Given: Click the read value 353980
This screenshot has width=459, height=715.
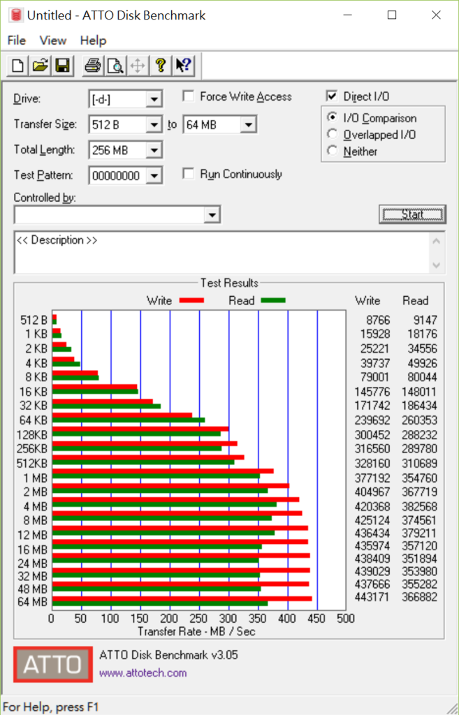Looking at the screenshot, I should pyautogui.click(x=420, y=571).
